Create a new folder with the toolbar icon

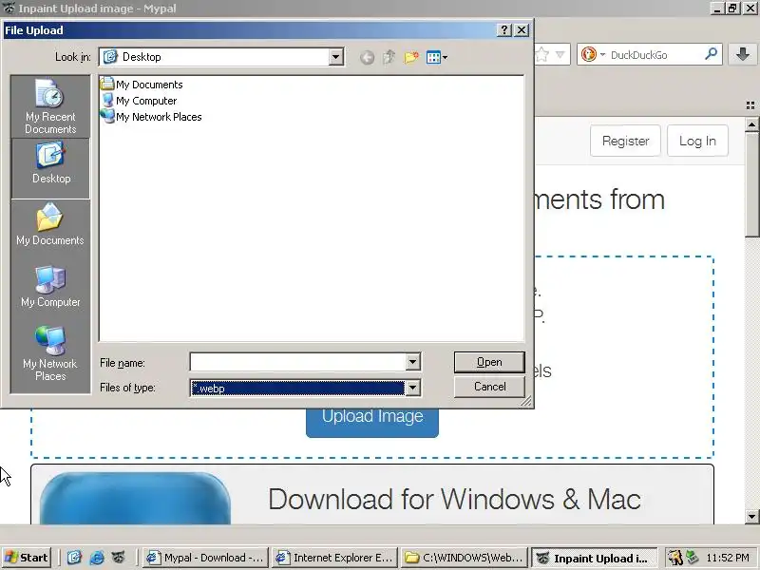tap(411, 58)
